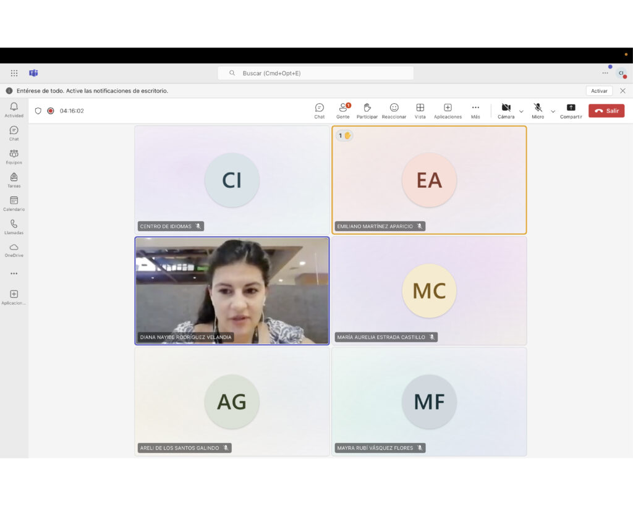Click the Compartir share screen button

tap(571, 111)
